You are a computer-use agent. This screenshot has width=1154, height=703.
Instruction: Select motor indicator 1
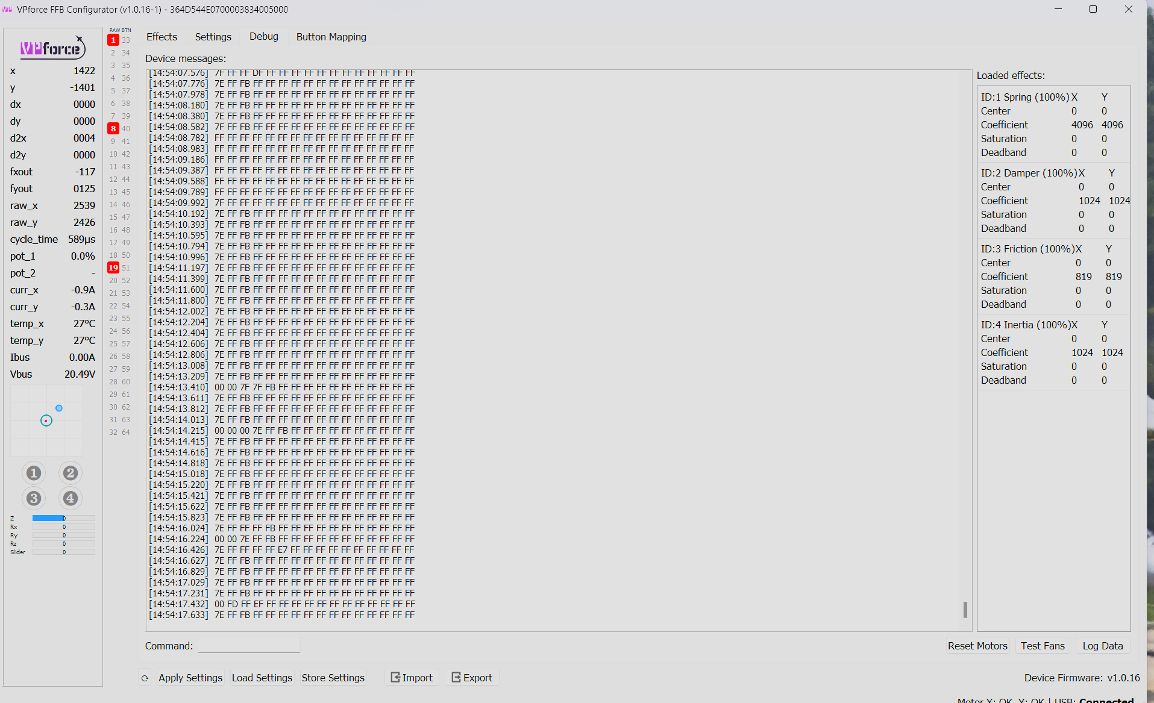[x=34, y=473]
